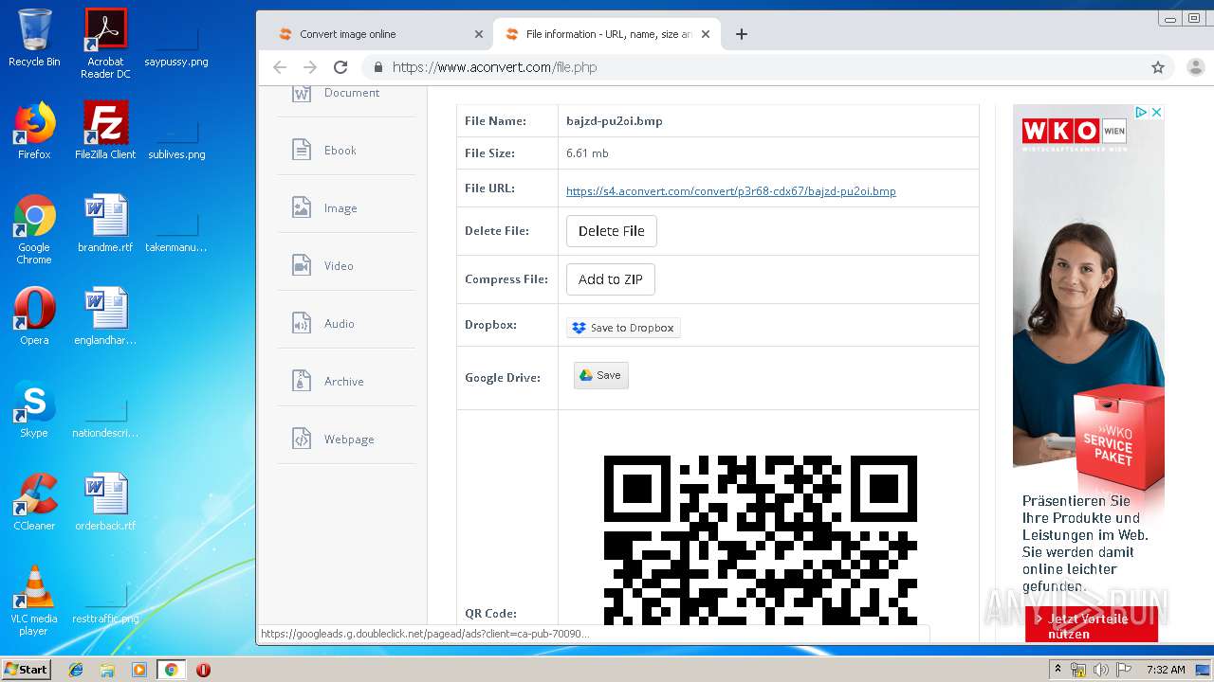The height and width of the screenshot is (682, 1214).
Task: Open VLC media player shortcut
Action: [x=34, y=601]
